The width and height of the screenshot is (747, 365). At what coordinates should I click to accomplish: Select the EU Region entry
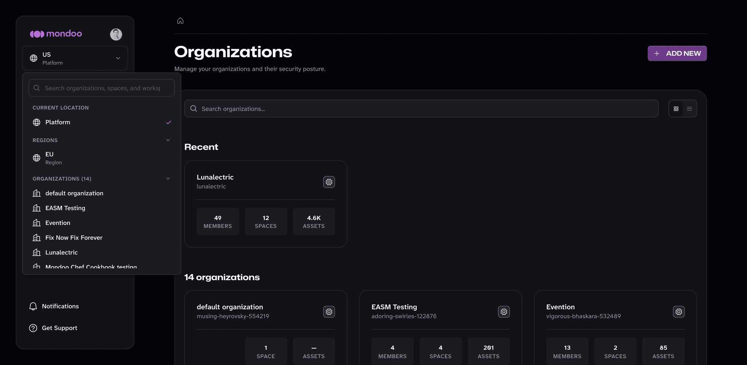(102, 158)
